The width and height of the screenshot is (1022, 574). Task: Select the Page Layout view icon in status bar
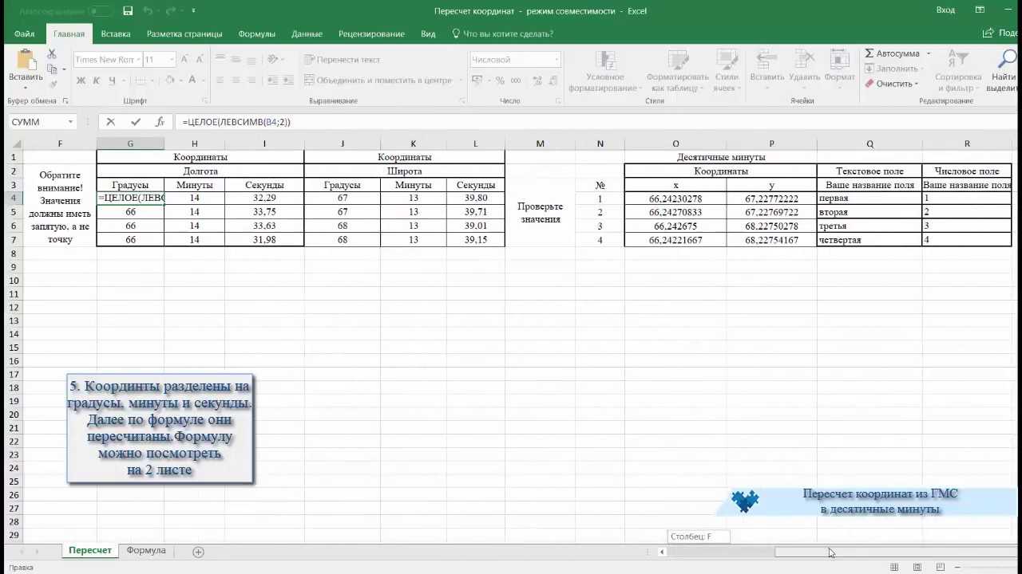917,567
